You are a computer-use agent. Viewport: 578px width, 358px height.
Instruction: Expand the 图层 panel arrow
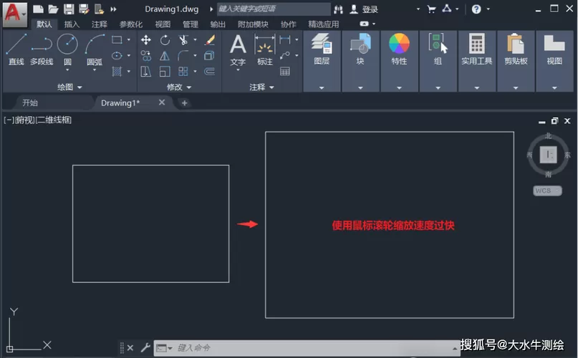point(322,88)
